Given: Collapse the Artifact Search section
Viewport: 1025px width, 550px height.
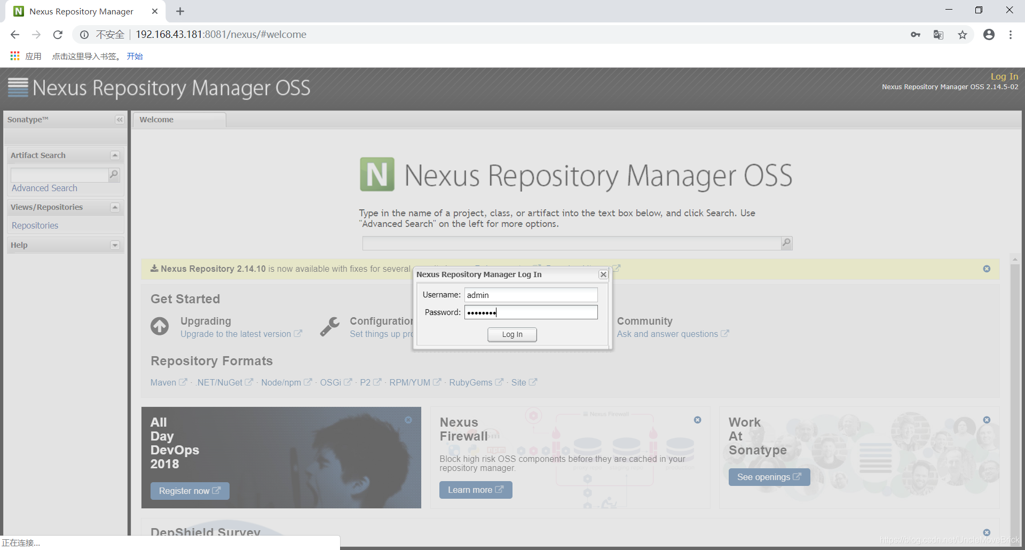Looking at the screenshot, I should pos(115,155).
